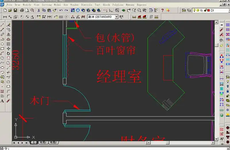Open the Modify menu
The image size is (230, 150).
tap(27, 5)
